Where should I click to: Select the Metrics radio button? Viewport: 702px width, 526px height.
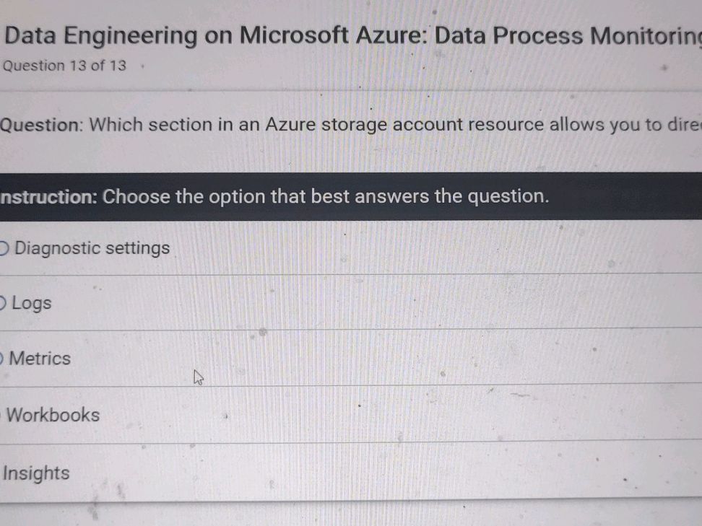(2, 359)
